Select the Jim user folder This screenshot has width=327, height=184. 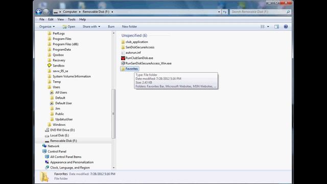coord(58,108)
